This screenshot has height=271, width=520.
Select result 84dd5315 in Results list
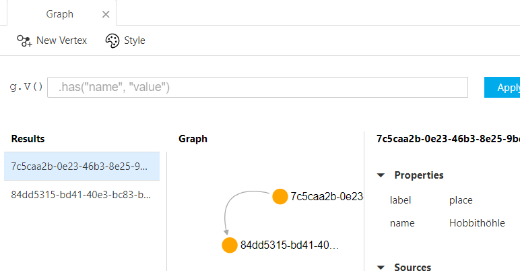tap(82, 195)
